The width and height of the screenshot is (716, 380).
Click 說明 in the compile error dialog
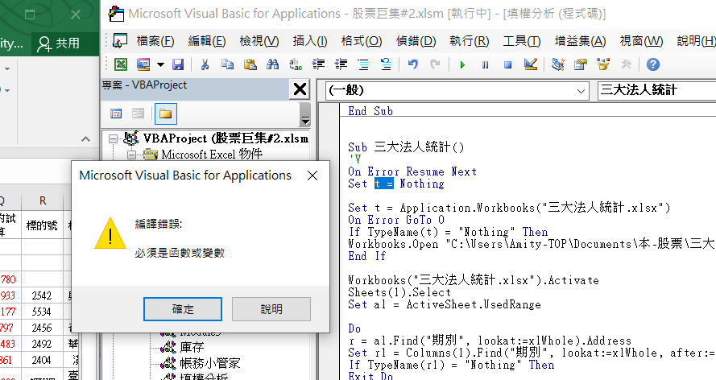271,309
